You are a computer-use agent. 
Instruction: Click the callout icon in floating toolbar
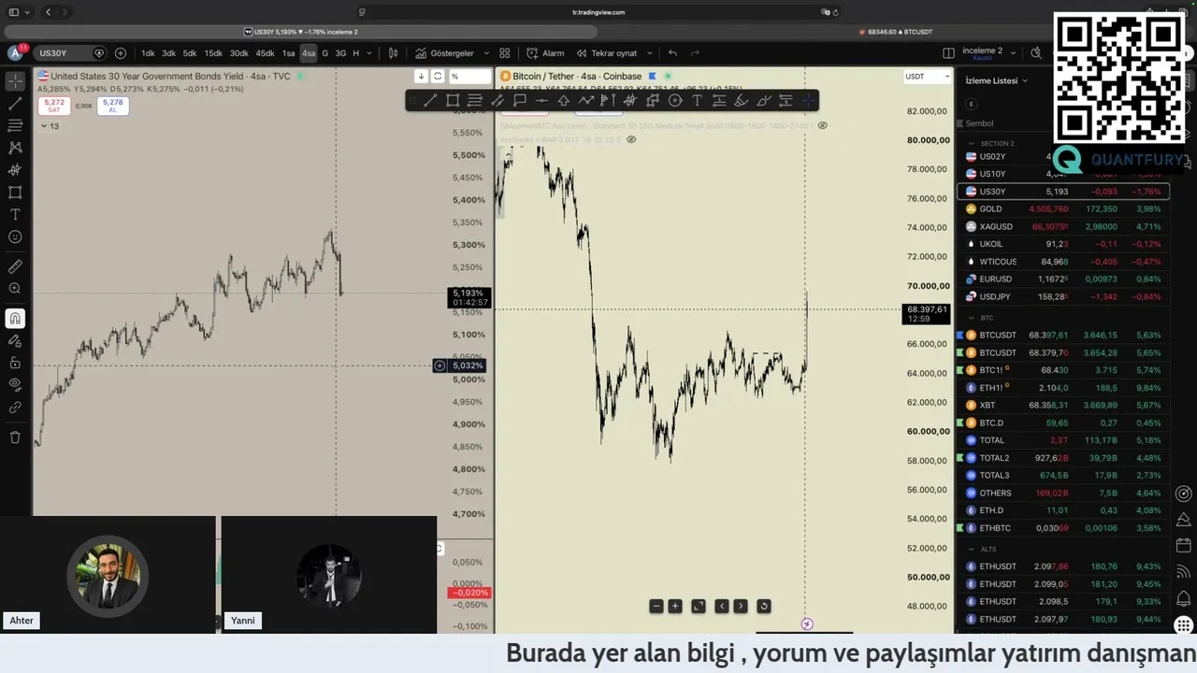[520, 101]
